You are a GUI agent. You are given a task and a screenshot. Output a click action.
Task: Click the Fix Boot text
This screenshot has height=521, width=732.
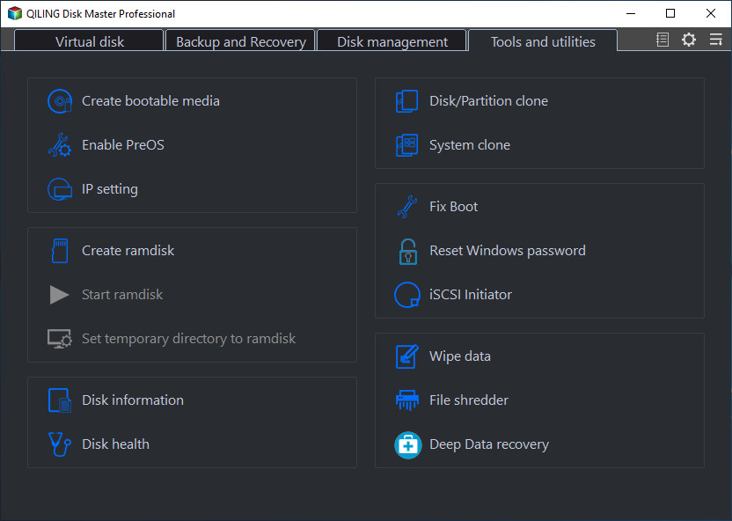(454, 207)
